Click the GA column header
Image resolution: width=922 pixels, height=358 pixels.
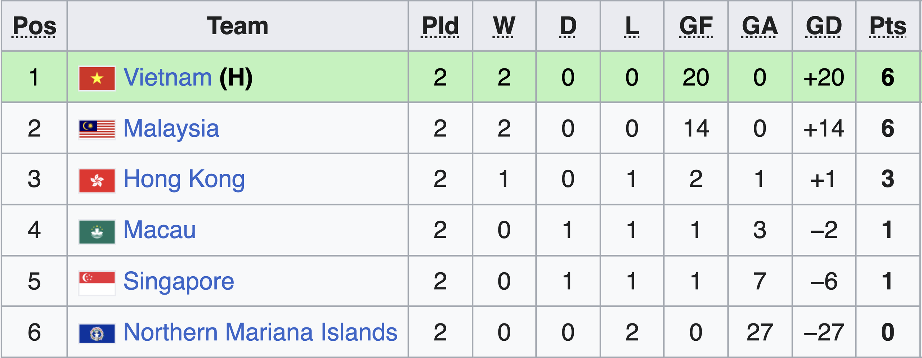(x=760, y=26)
